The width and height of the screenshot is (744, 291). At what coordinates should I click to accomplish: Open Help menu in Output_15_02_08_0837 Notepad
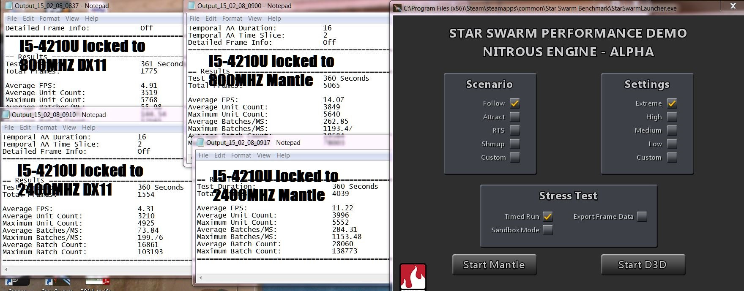91,19
